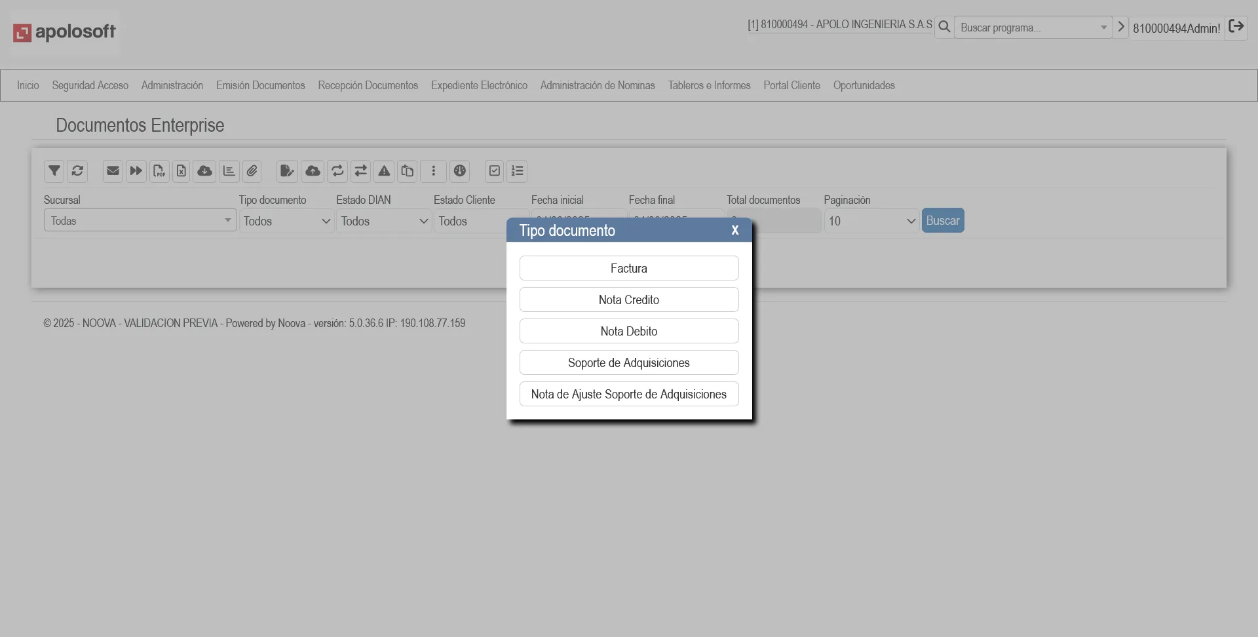Click the warning triangle icon
This screenshot has width=1258, height=637.
point(384,171)
